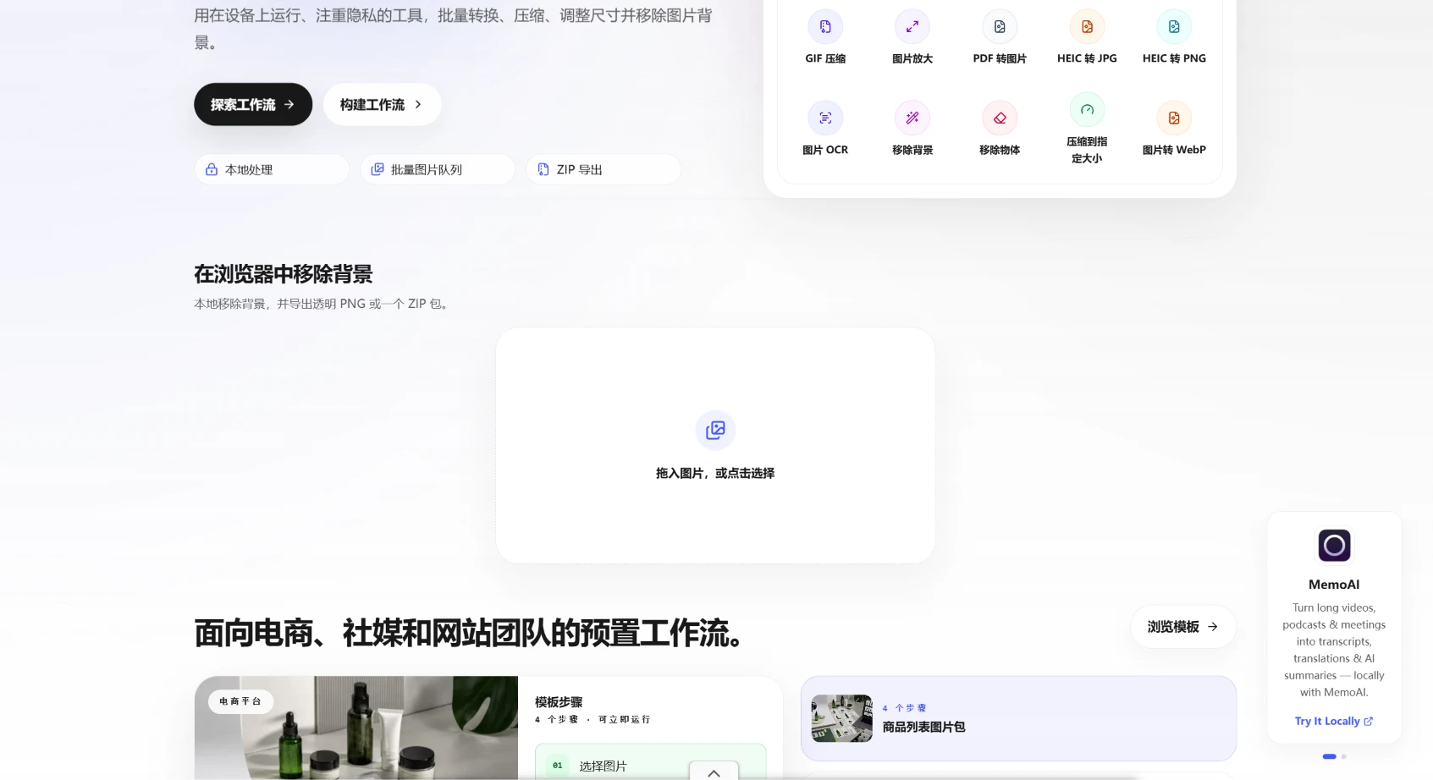Open the 图片放大 upscale tool icon

pos(912,27)
